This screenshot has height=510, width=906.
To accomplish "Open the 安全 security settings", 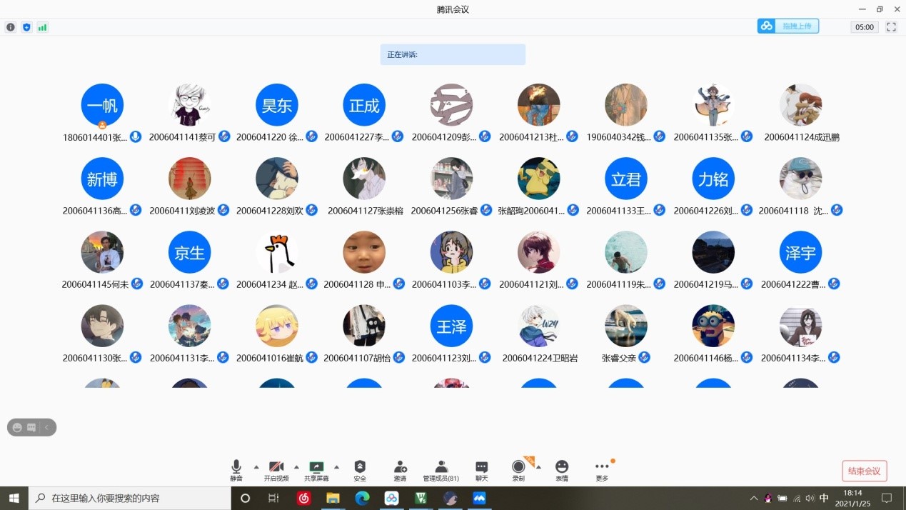I will 360,470.
